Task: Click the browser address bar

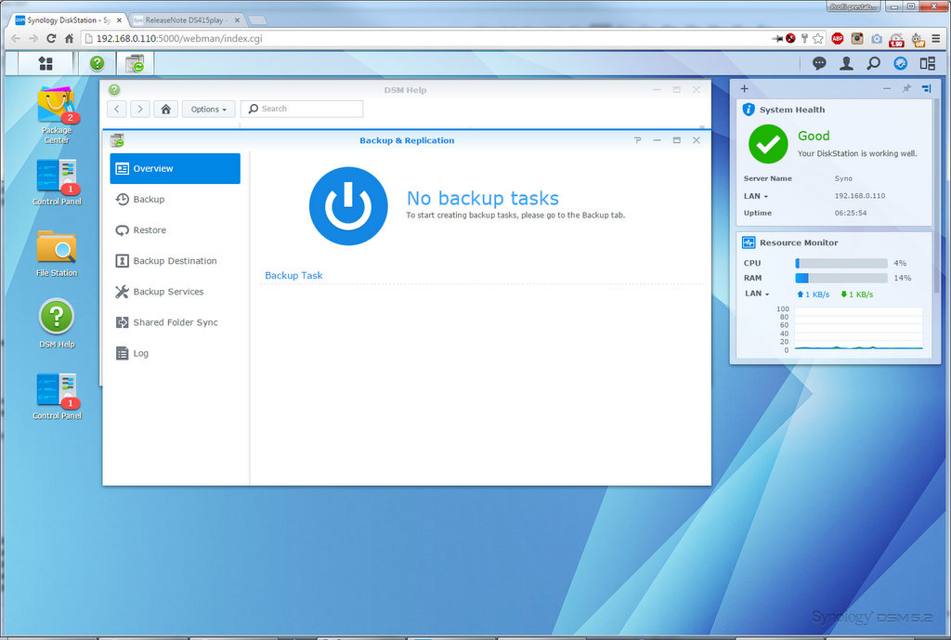Action: 424,38
